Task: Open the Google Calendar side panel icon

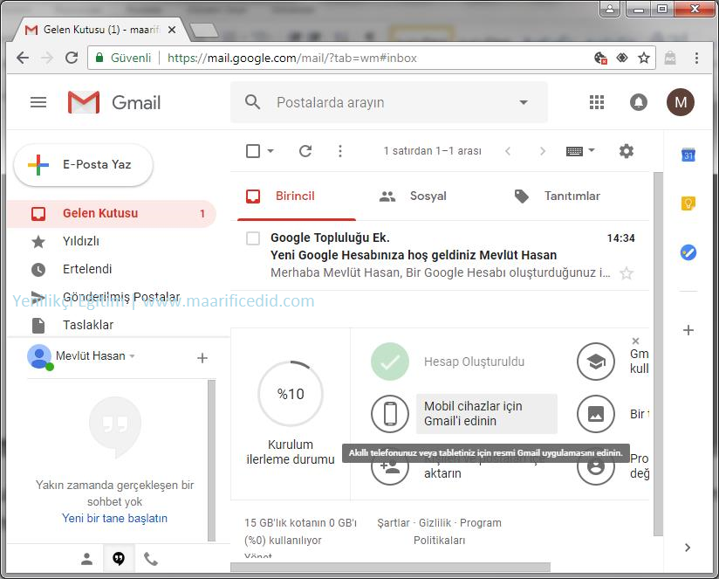Action: click(688, 155)
